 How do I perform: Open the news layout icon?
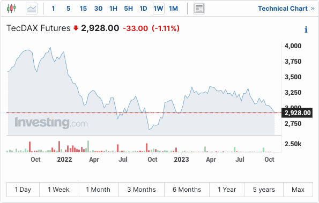(x=199, y=9)
